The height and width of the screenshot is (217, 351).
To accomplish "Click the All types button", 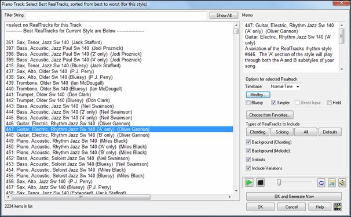I will point(306,132).
